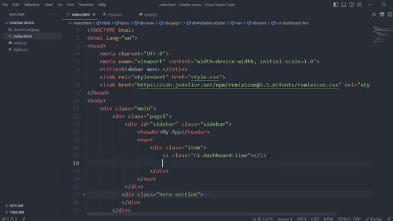Viewport: 393px width, 221px height.
Task: Click Prettier status bar item
Action: point(374,219)
